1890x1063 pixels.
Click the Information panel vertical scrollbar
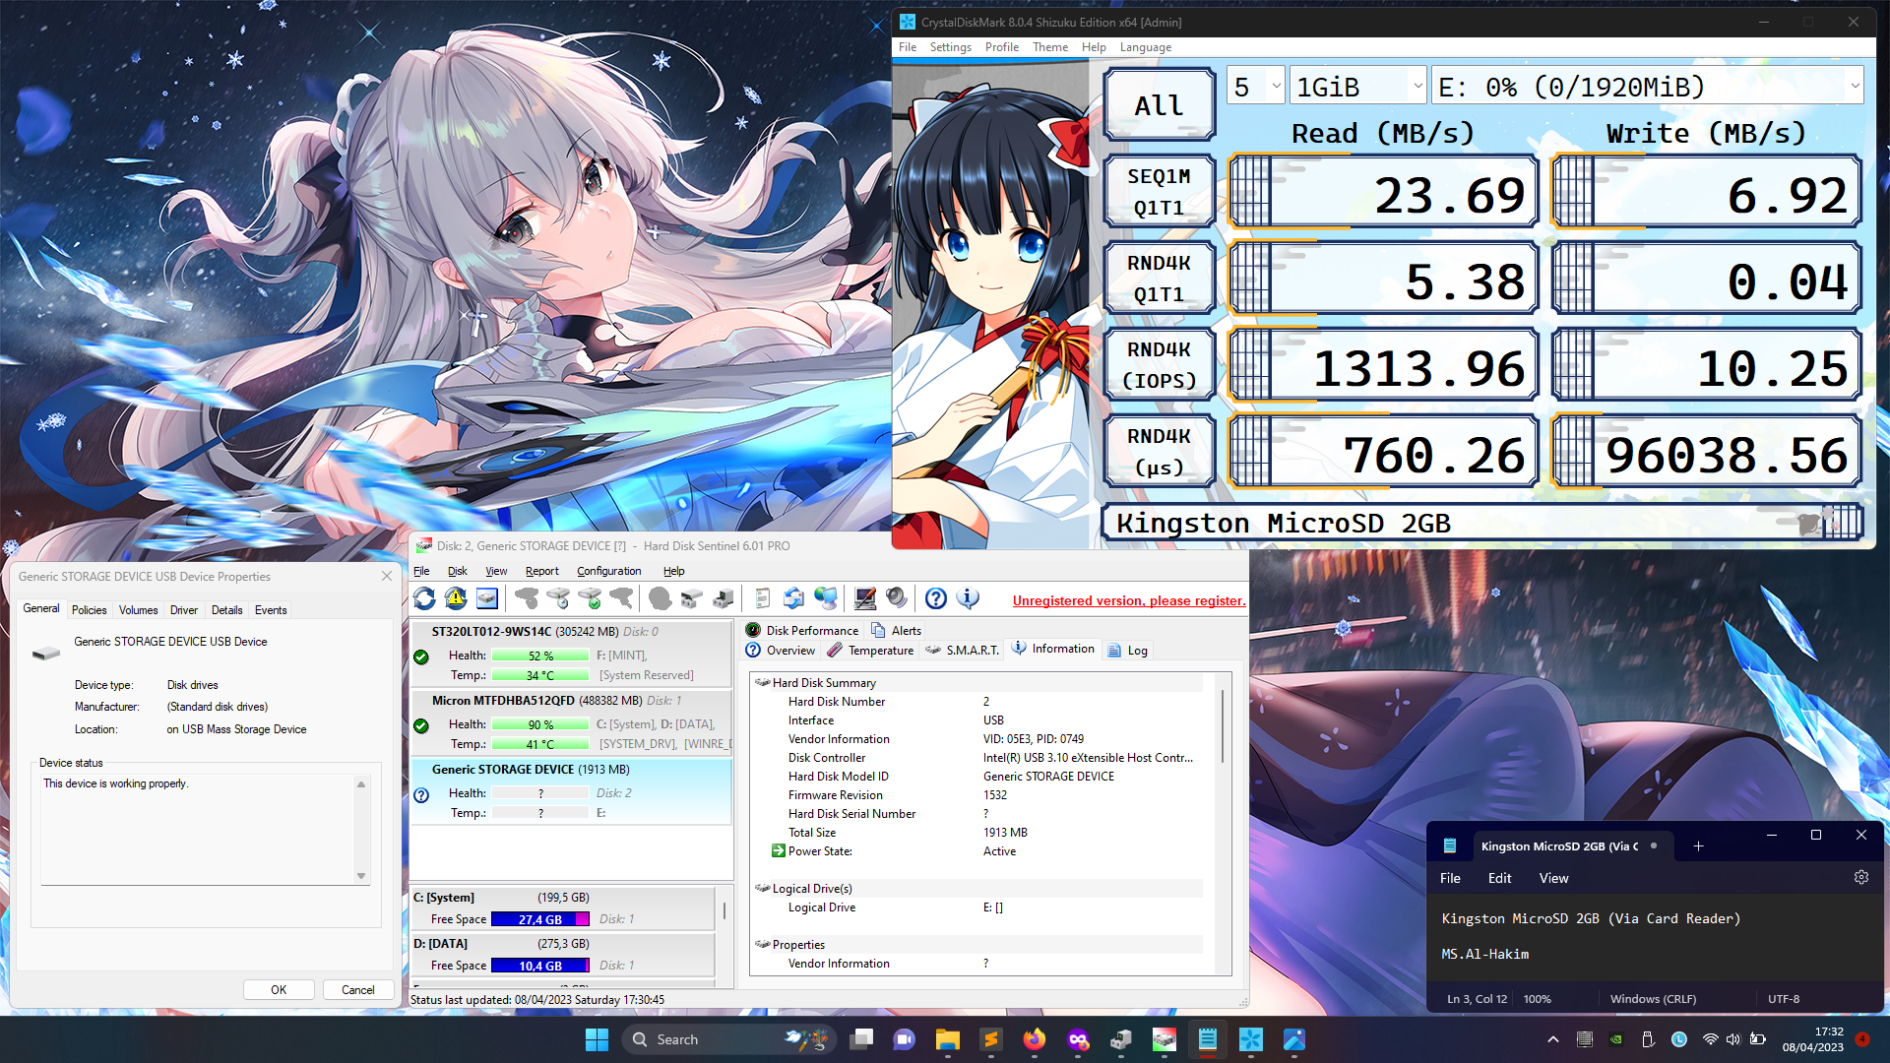pos(1224,725)
